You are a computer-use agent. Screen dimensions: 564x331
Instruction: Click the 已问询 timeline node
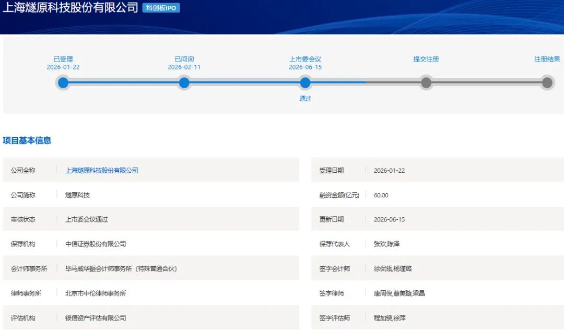click(184, 82)
